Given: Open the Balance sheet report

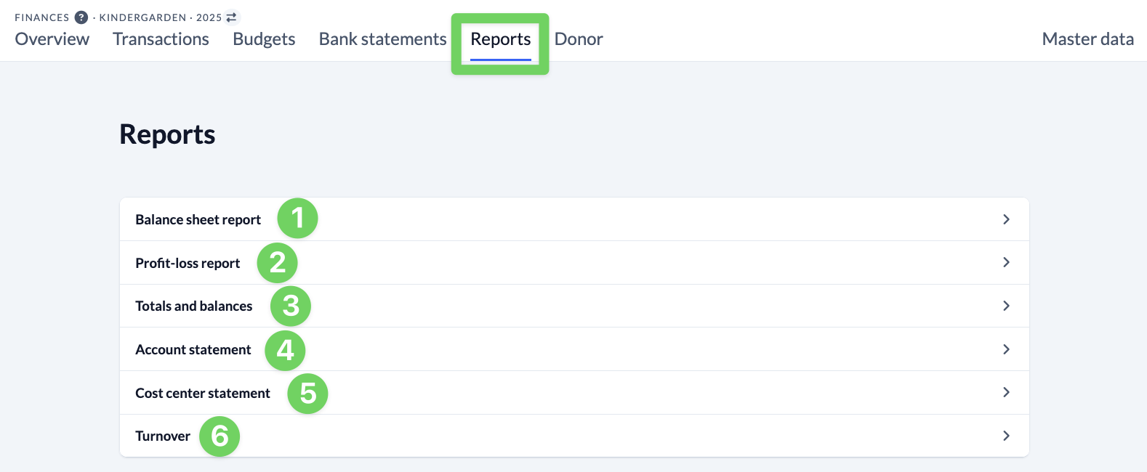Looking at the screenshot, I should click(x=198, y=220).
